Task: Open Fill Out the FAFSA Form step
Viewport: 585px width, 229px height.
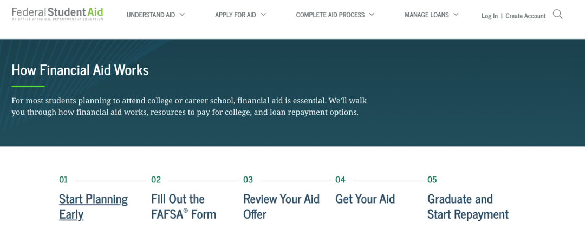Action: click(x=183, y=206)
